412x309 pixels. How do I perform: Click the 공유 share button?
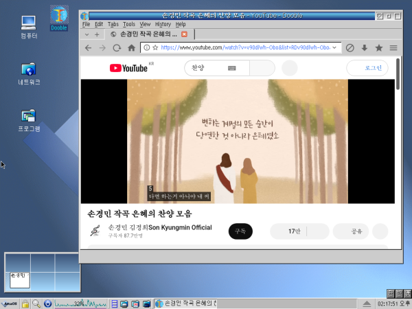pyautogui.click(x=351, y=231)
